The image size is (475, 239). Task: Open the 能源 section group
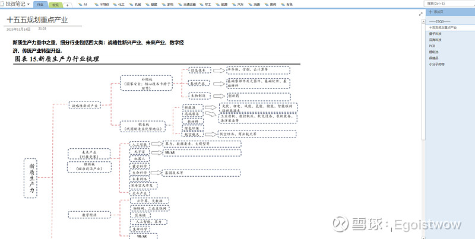point(221,5)
